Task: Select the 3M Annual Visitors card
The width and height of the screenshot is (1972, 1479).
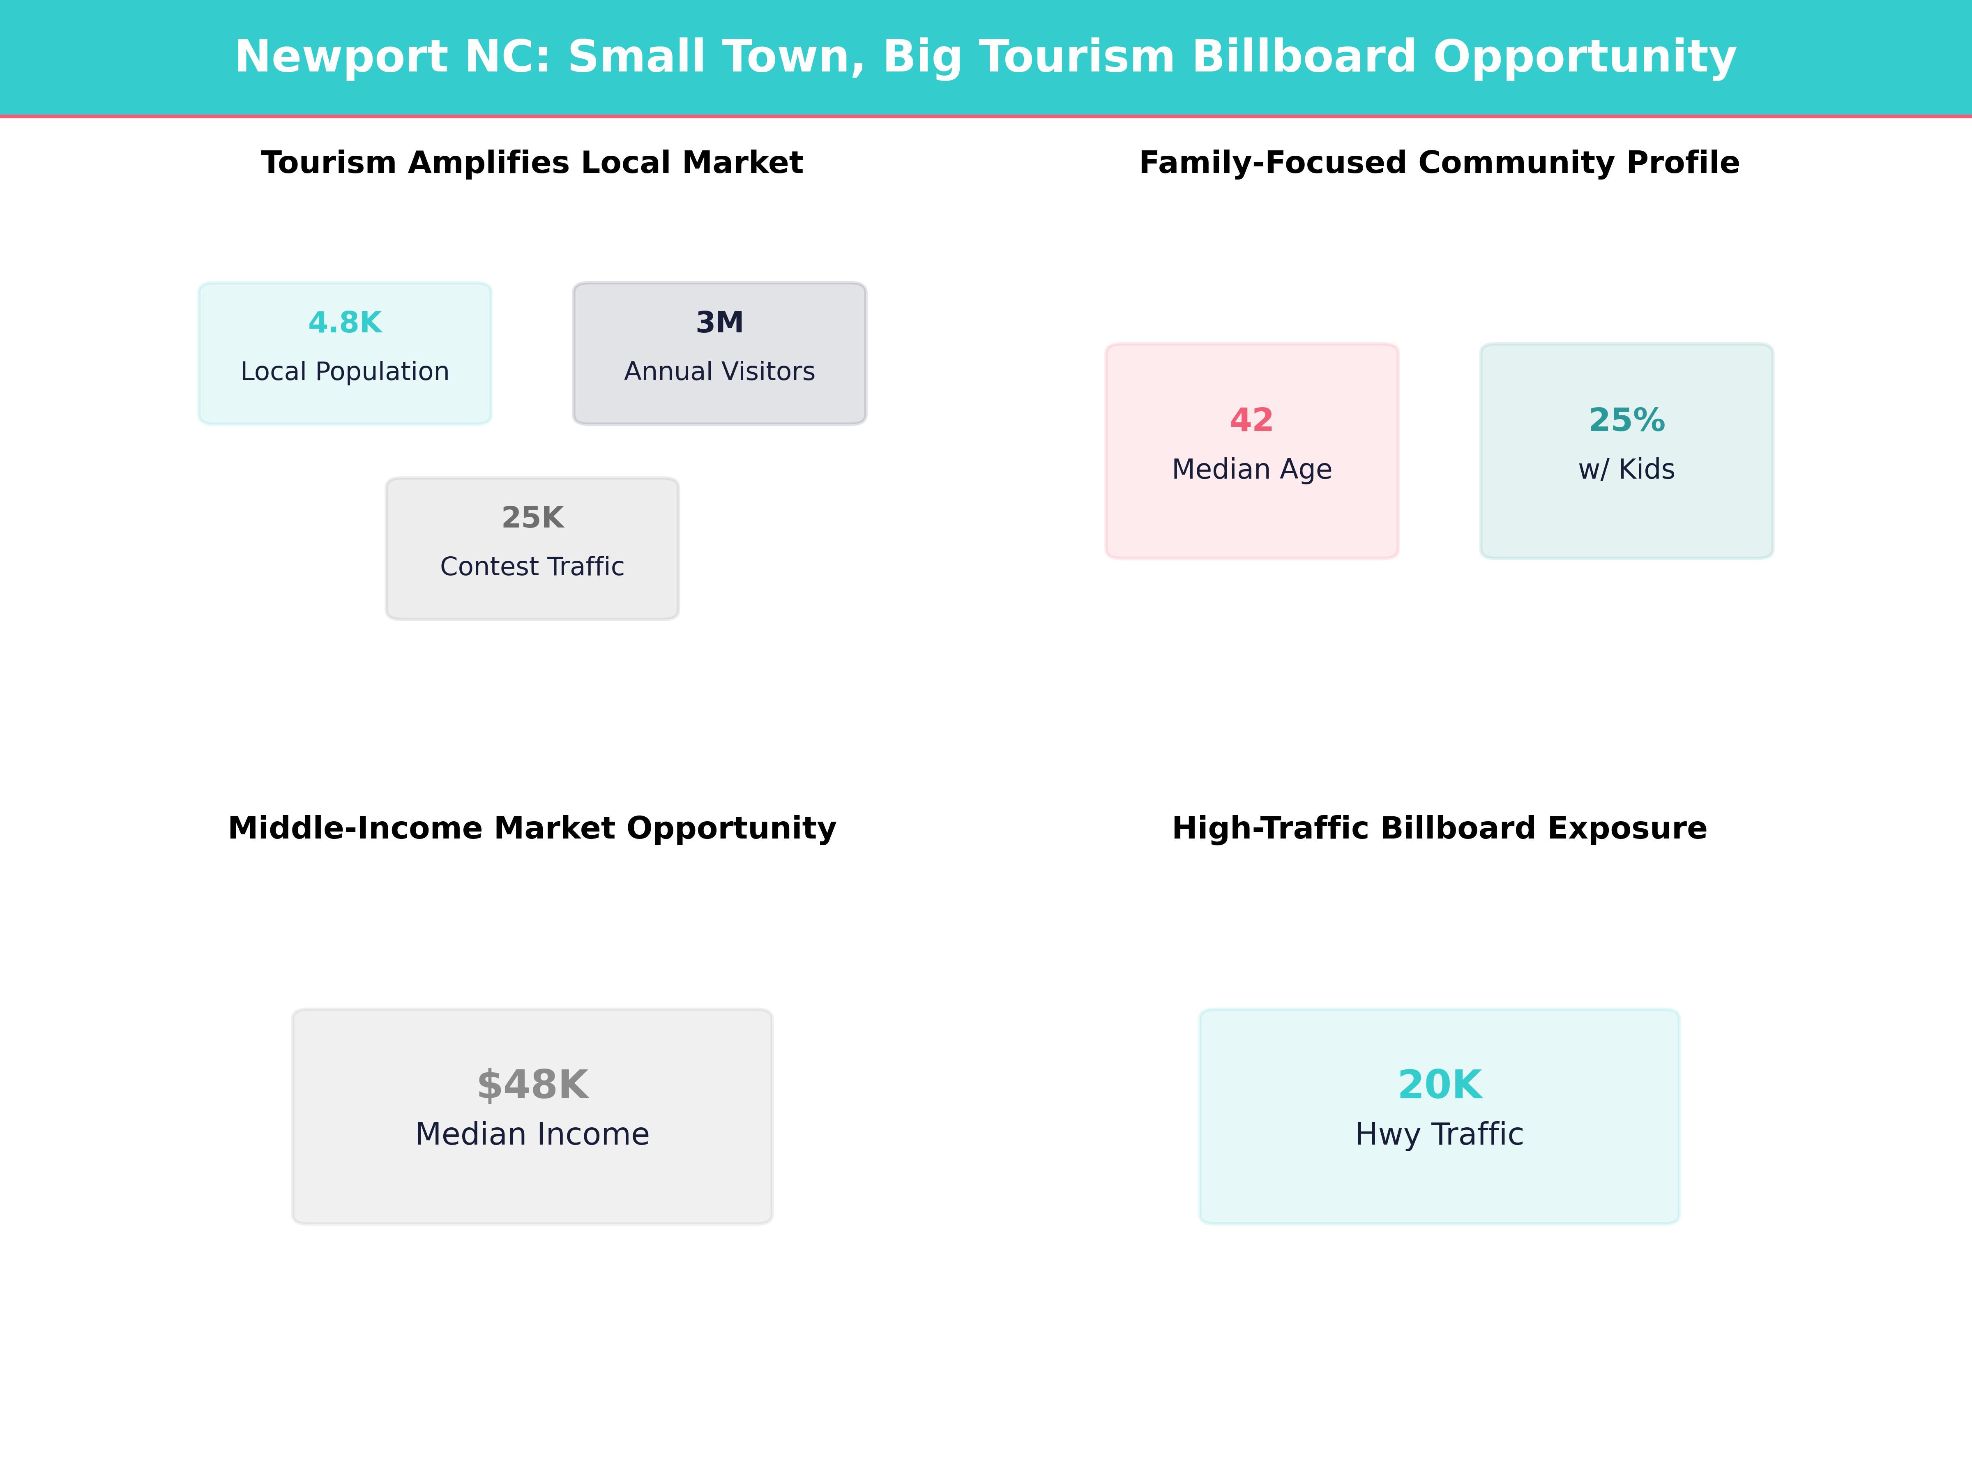Action: [x=719, y=351]
